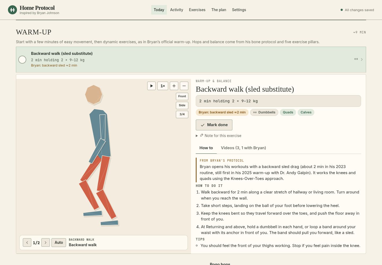Go to previous animation step

[27, 242]
